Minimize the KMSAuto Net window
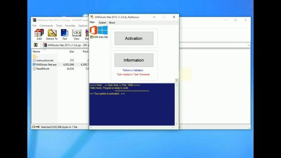Viewport: 281px width, 158px height. [154, 17]
